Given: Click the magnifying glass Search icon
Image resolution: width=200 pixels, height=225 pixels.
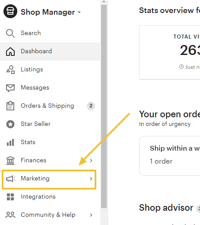Looking at the screenshot, I should [10, 33].
